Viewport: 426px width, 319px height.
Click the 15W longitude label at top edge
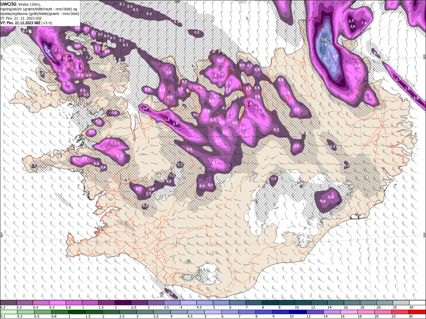coord(352,1)
